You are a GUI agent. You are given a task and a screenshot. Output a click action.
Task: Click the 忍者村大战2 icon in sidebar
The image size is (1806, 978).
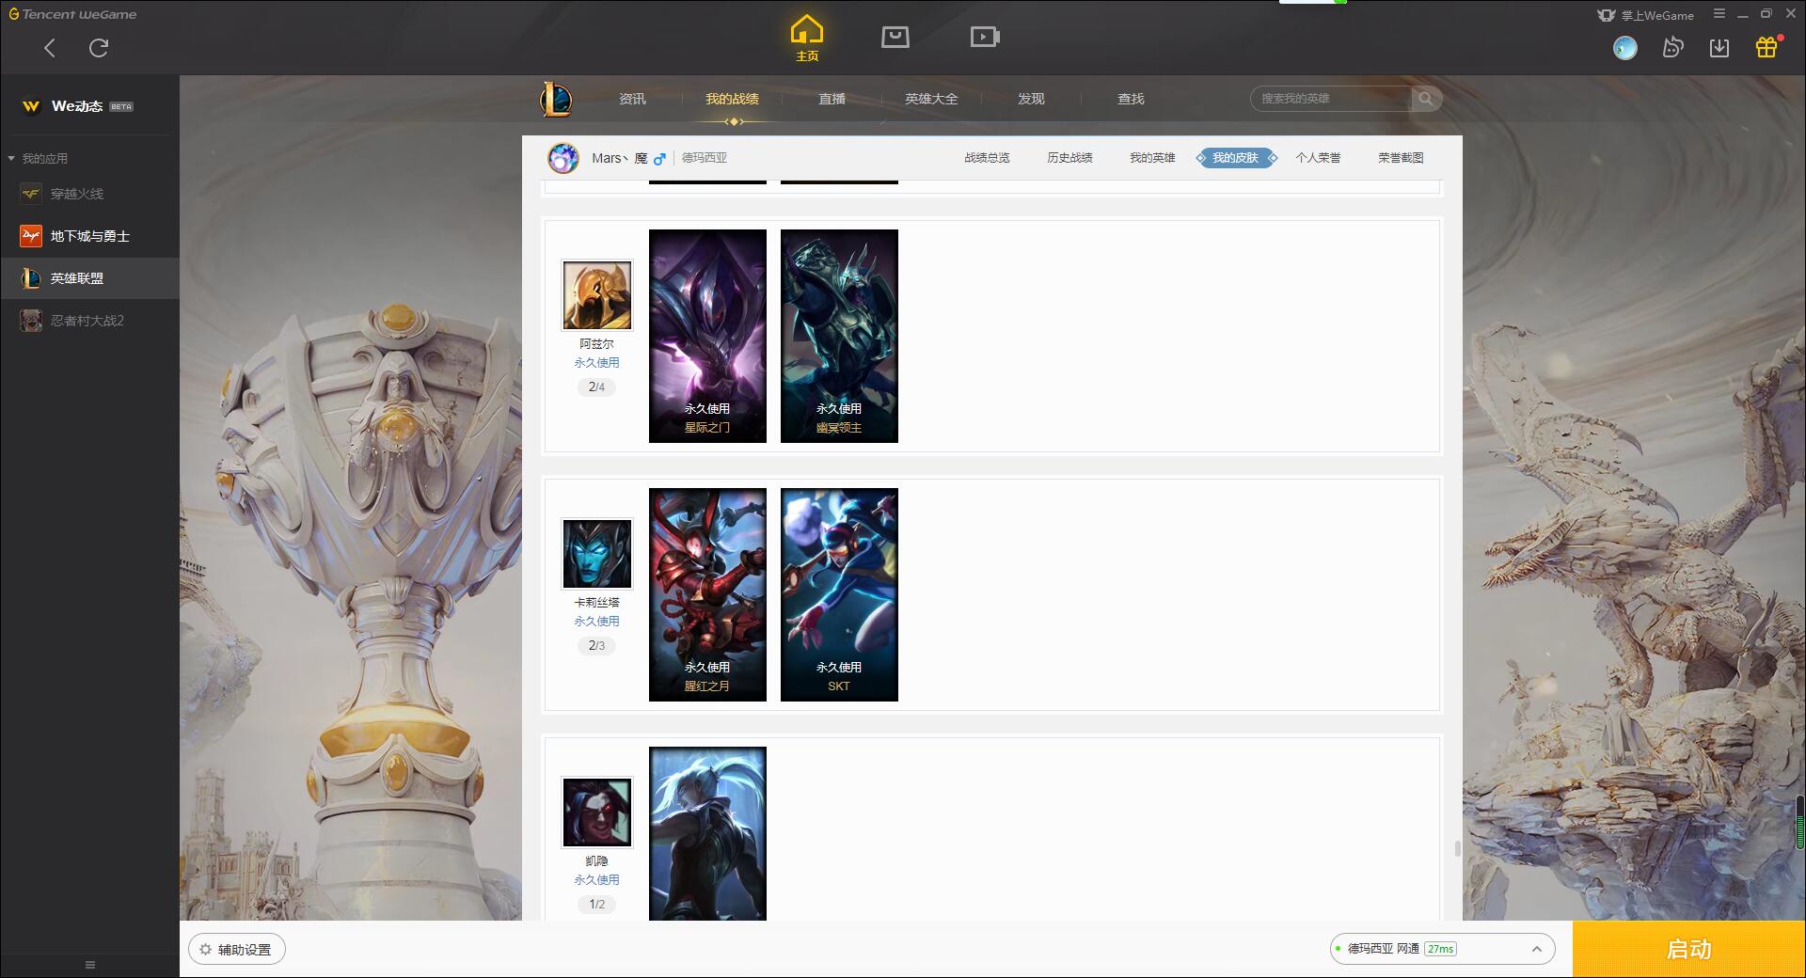click(x=31, y=321)
